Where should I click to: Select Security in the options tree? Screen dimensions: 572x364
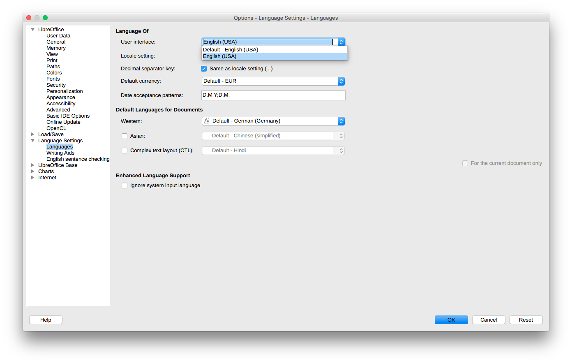[x=56, y=85]
